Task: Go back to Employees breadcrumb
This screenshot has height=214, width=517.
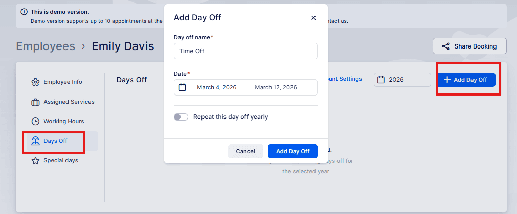Action: [46, 46]
